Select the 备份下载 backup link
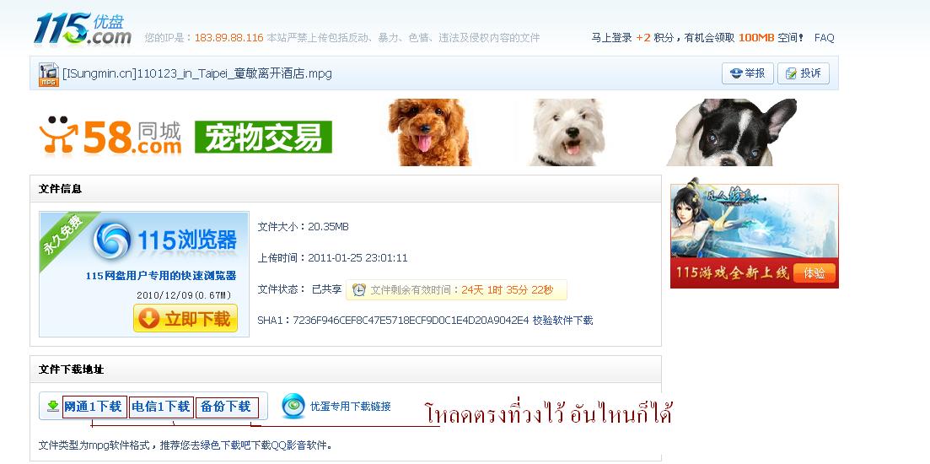Screen dimensions: 930x464 coord(226,407)
